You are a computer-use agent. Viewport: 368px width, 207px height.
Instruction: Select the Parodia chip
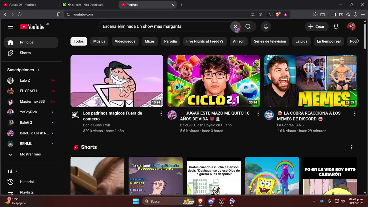(170, 41)
